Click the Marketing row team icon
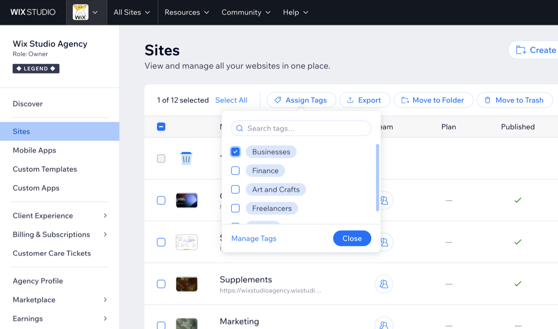 click(x=384, y=324)
